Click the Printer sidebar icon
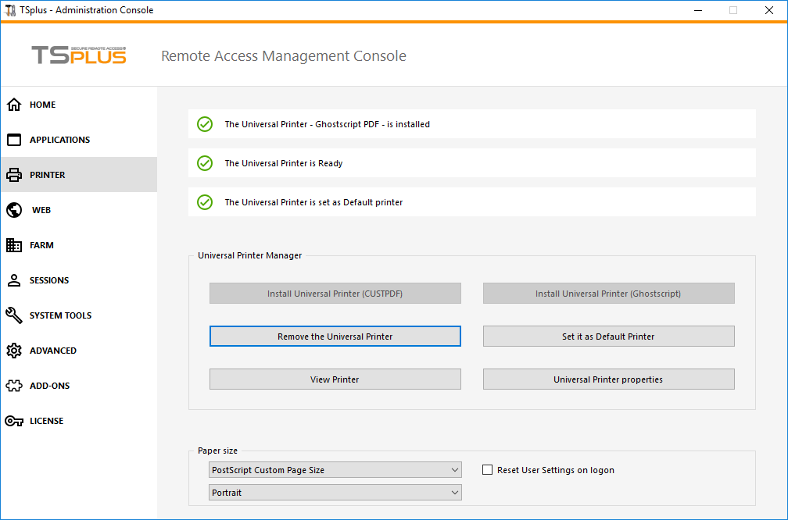This screenshot has height=520, width=788. pos(13,174)
